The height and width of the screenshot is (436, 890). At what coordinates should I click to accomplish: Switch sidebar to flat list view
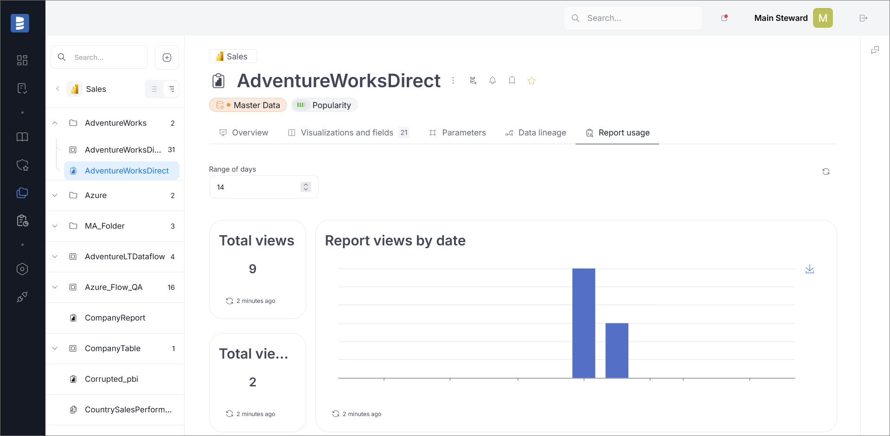click(154, 89)
